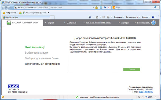Open the Тарифы link
The width and height of the screenshot is (161, 100).
click(125, 23)
